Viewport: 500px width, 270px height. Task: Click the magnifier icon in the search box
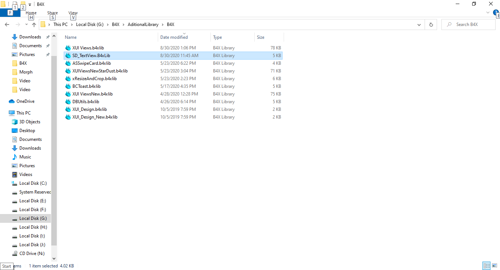pos(449,25)
